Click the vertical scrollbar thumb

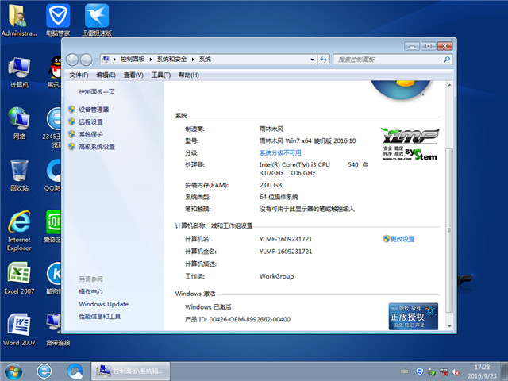[449, 230]
